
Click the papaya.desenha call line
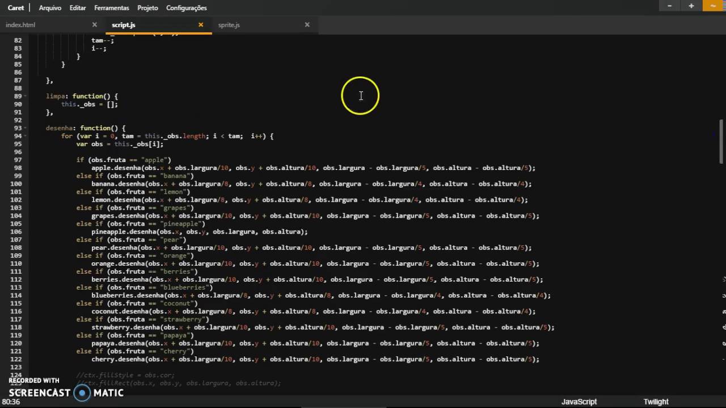point(315,343)
